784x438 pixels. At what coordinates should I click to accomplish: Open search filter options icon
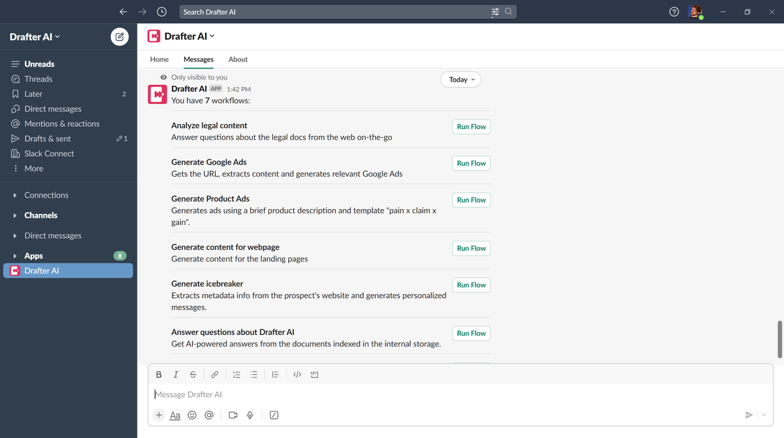click(495, 12)
